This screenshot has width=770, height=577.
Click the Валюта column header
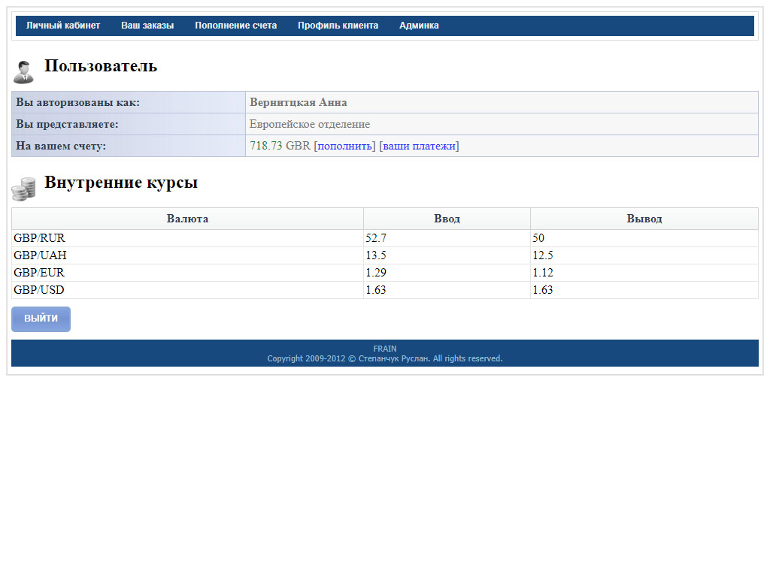tap(187, 219)
